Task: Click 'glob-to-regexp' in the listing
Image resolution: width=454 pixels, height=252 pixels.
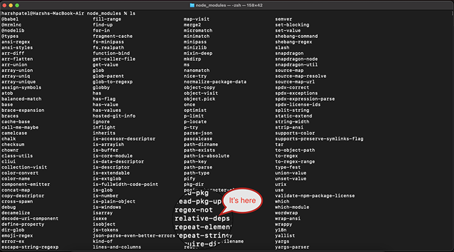Action: pos(113,82)
